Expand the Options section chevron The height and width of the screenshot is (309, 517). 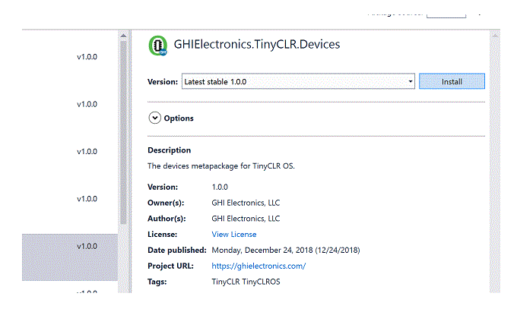pyautogui.click(x=154, y=118)
